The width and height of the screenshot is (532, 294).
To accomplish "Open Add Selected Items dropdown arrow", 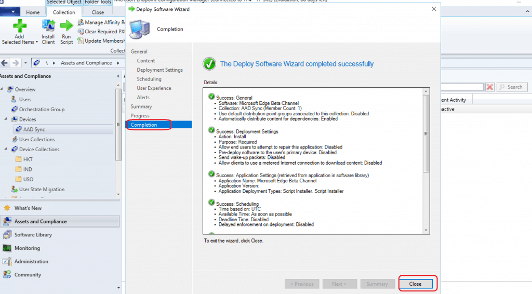I will click(x=37, y=43).
